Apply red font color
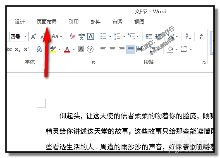Image resolution: width=220 pixels, height=158 pixels. tap(67, 49)
